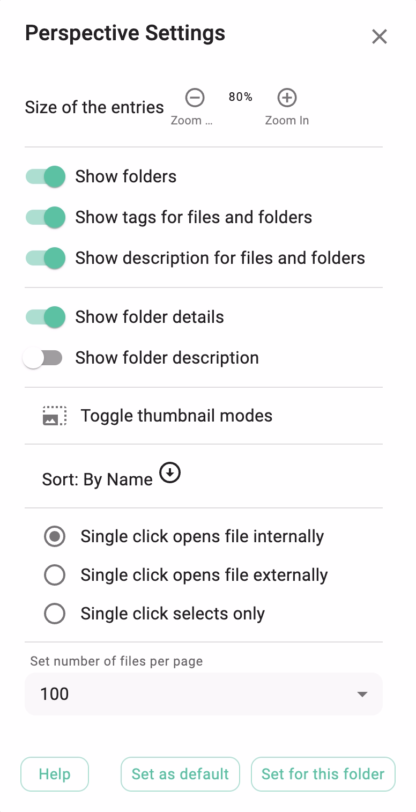Disable the Show folder details switch
The height and width of the screenshot is (812, 416).
[46, 317]
